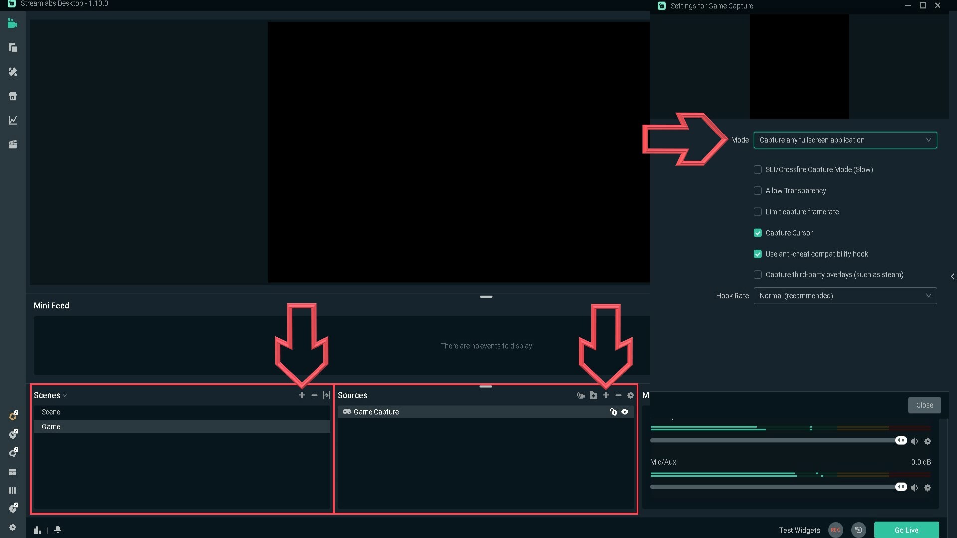957x538 pixels.
Task: Open Settings gear at bottom of sidebar
Action: (x=13, y=527)
